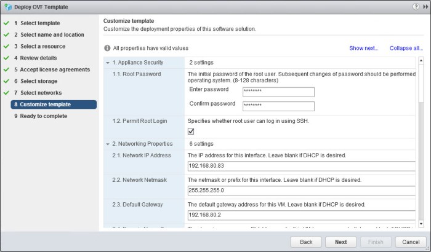Viewport: 431px width, 252px height.
Task: Collapse the Appliance Security section
Action: 108,63
